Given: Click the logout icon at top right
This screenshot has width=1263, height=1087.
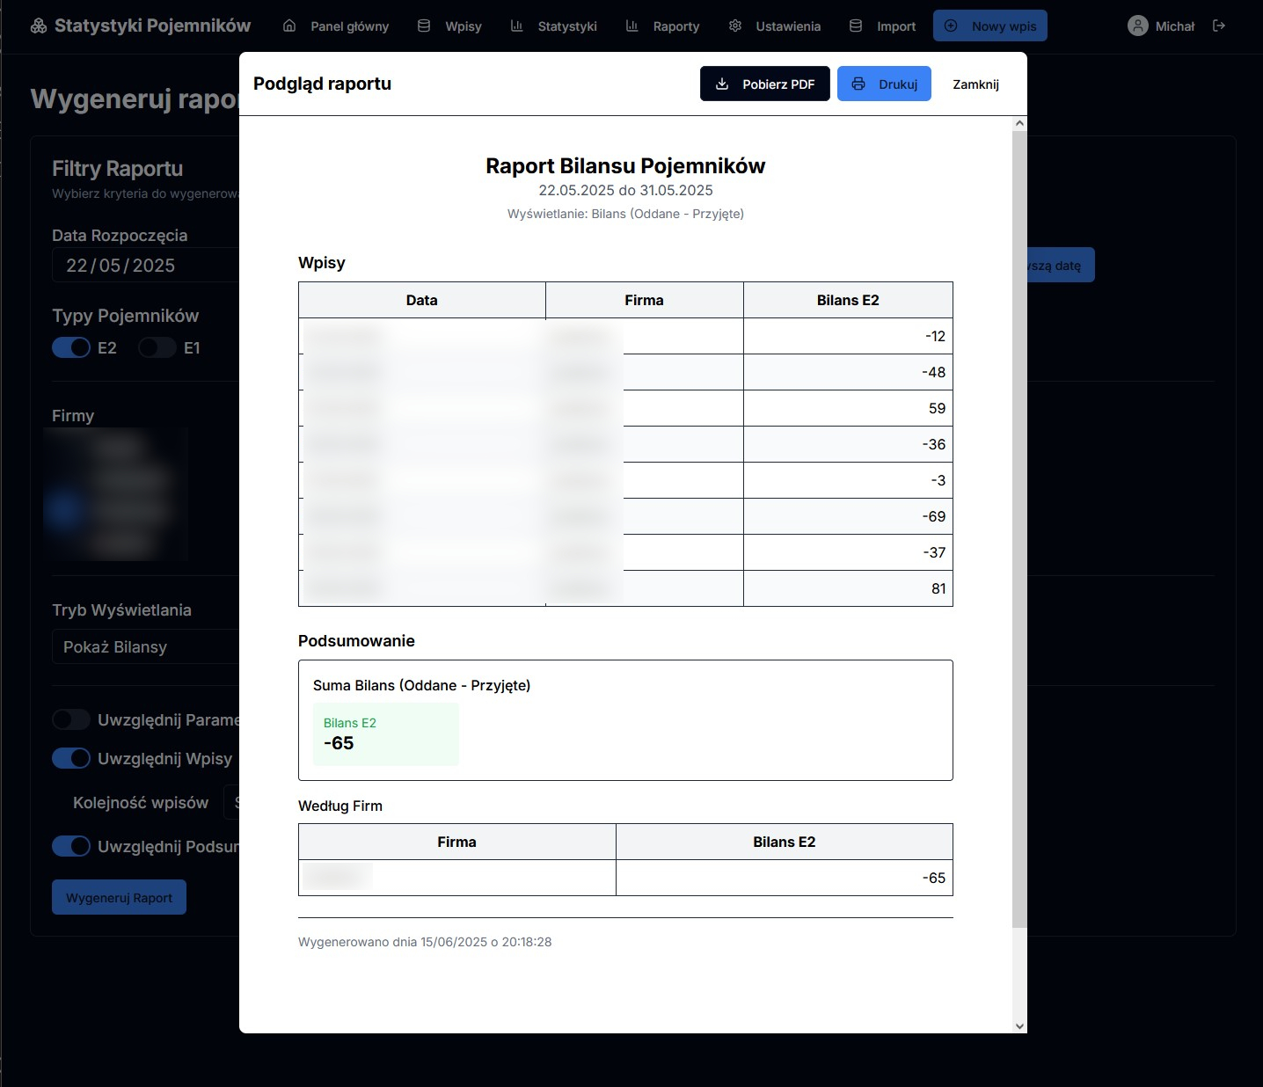Looking at the screenshot, I should [1220, 26].
